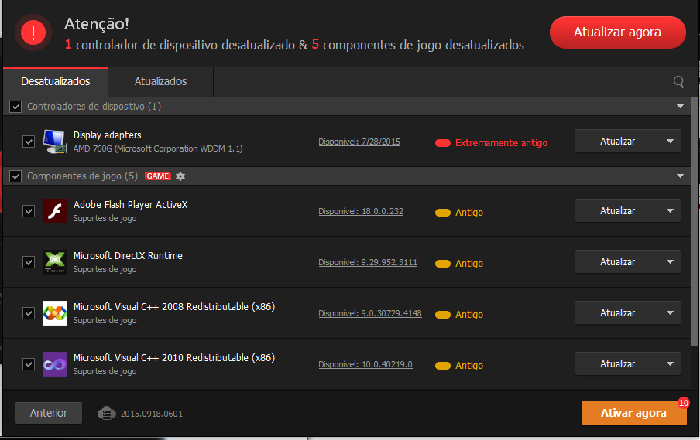Collapse the Controladores de dispositivo section

tap(680, 106)
